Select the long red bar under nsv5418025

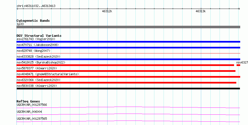[x=125, y=65]
